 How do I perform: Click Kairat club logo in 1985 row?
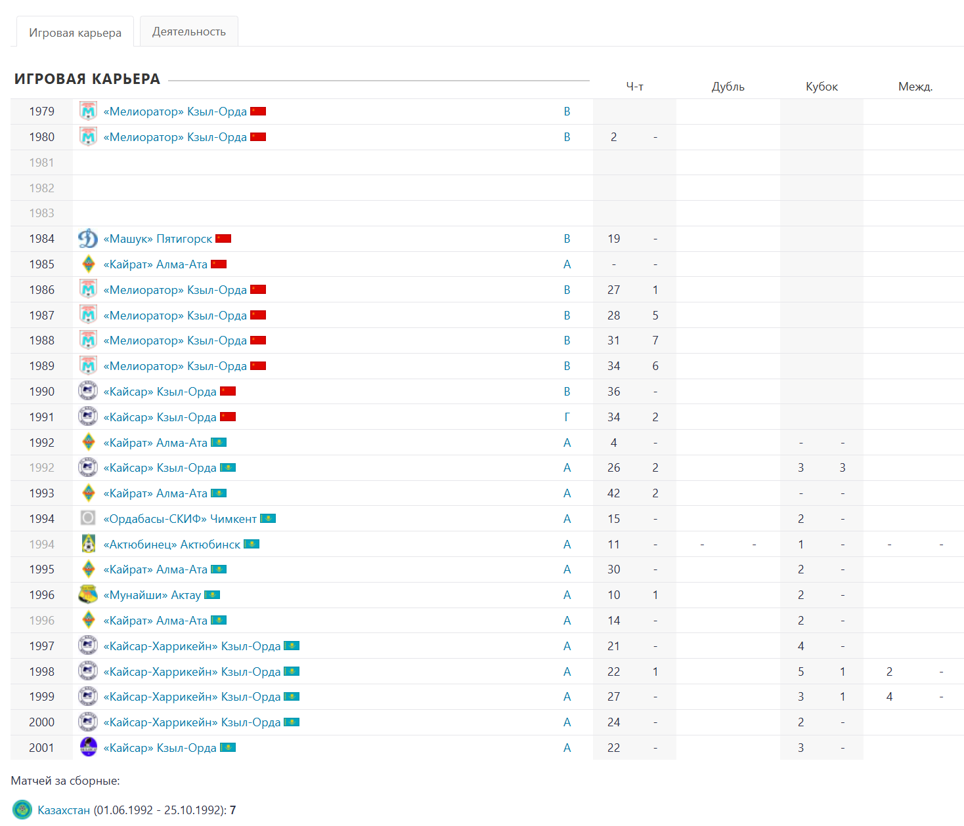[x=88, y=264]
